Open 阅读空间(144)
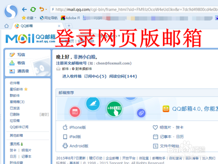218x164 pixels. [x=123, y=76]
